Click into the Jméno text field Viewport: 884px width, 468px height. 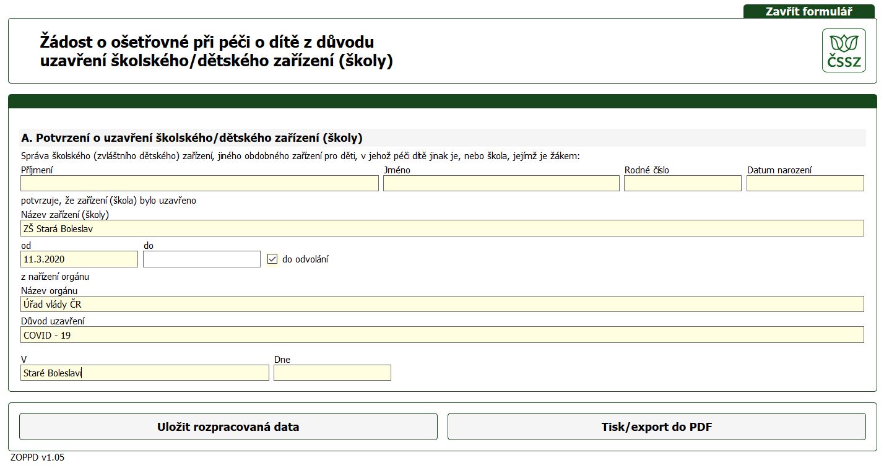(x=501, y=183)
